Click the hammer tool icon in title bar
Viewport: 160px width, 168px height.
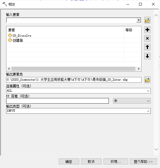(x=4, y=4)
